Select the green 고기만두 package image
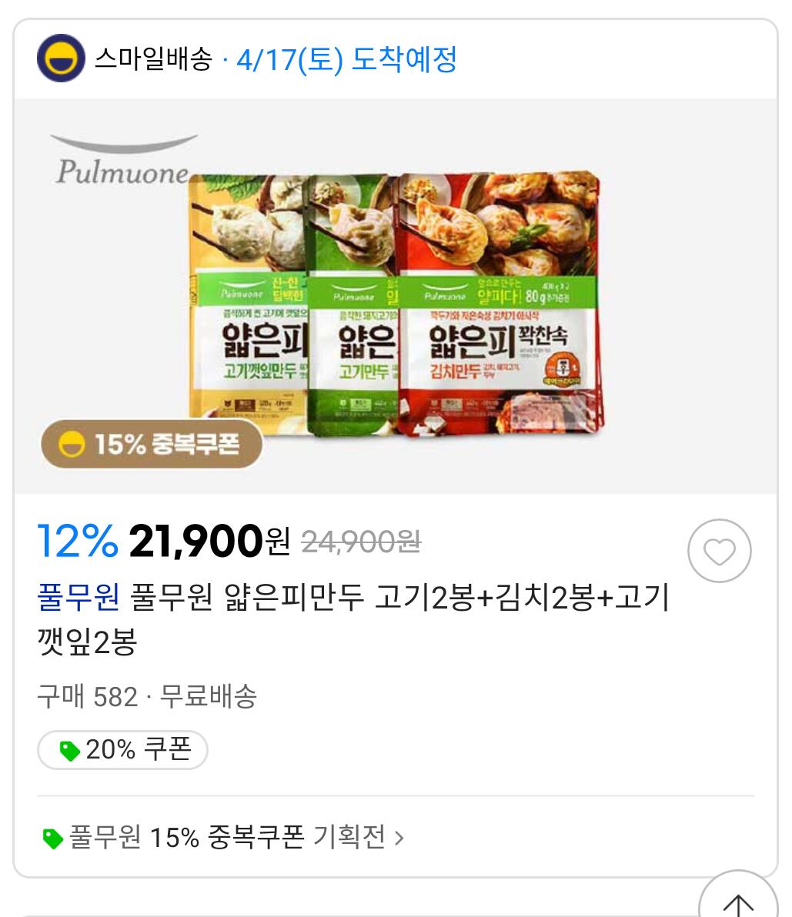The width and height of the screenshot is (792, 917). (x=353, y=308)
